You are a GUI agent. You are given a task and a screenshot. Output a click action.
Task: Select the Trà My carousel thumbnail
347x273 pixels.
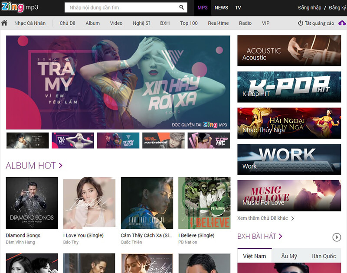point(73,140)
